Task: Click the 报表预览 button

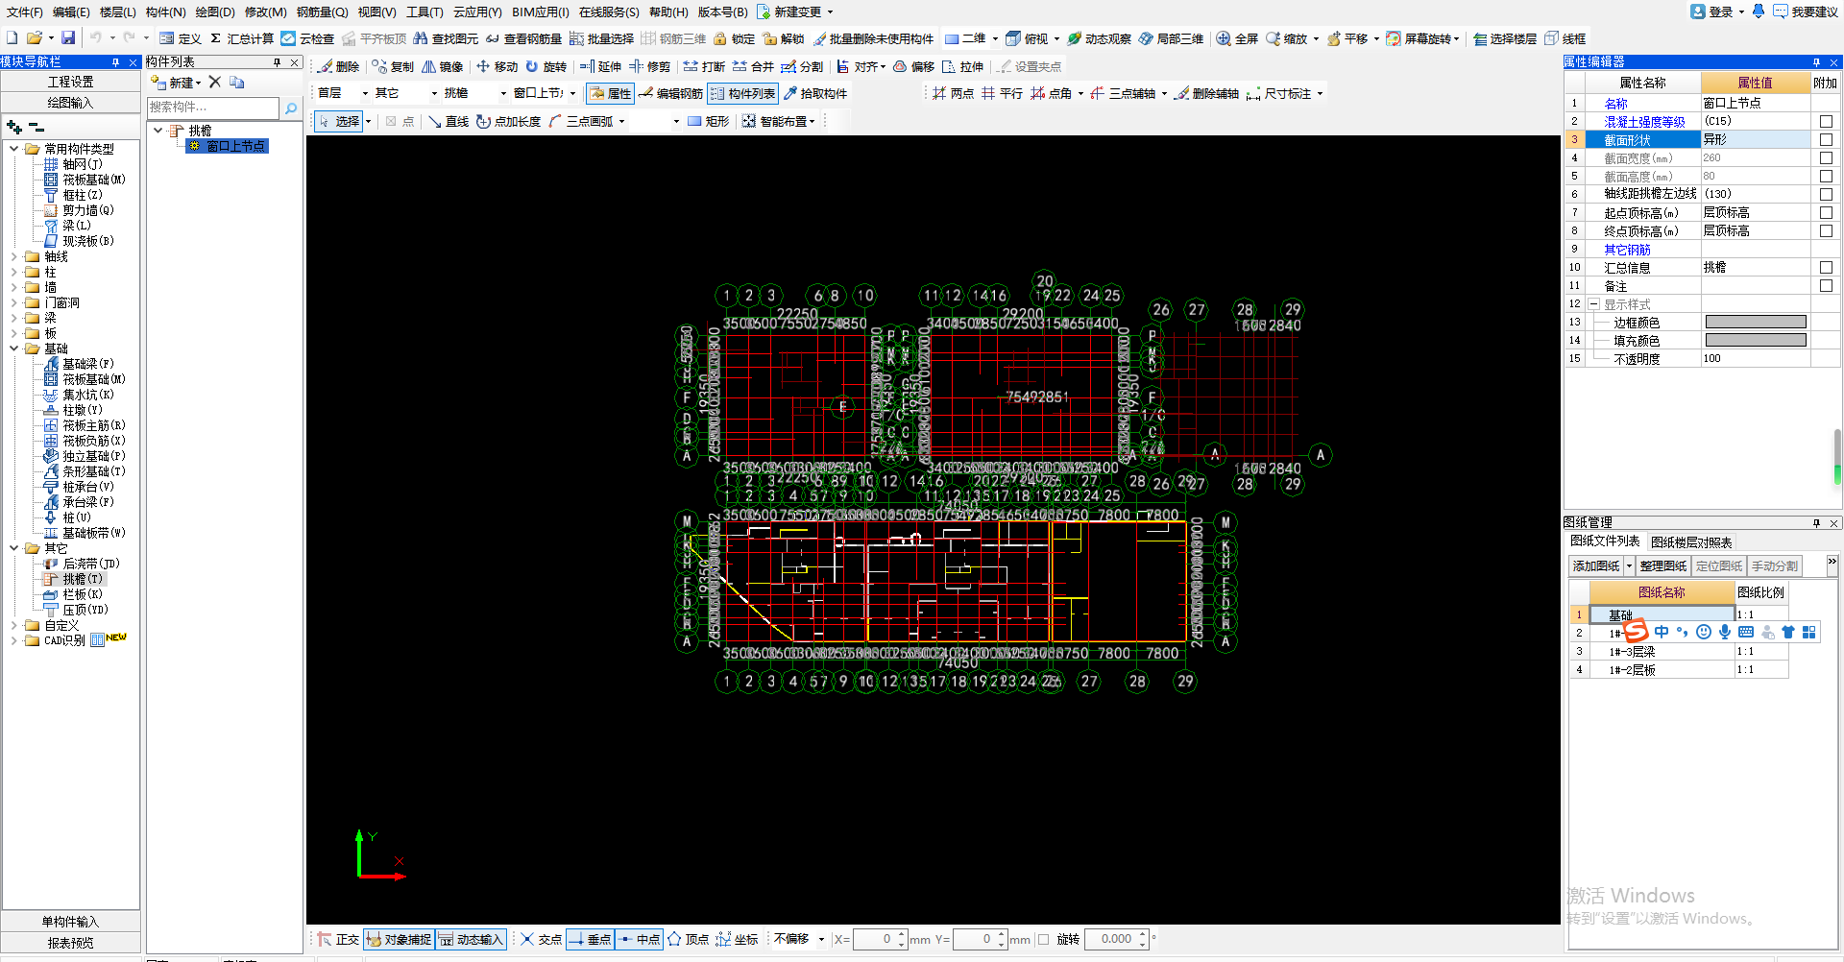Action: 71,943
